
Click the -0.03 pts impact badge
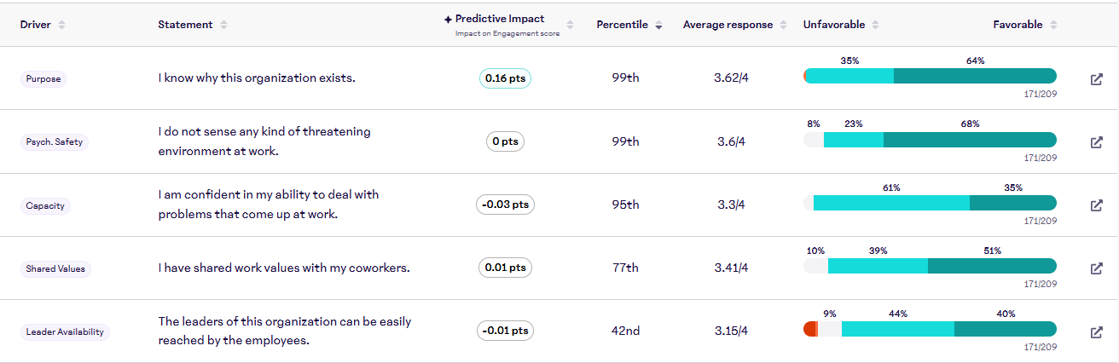pyautogui.click(x=505, y=205)
